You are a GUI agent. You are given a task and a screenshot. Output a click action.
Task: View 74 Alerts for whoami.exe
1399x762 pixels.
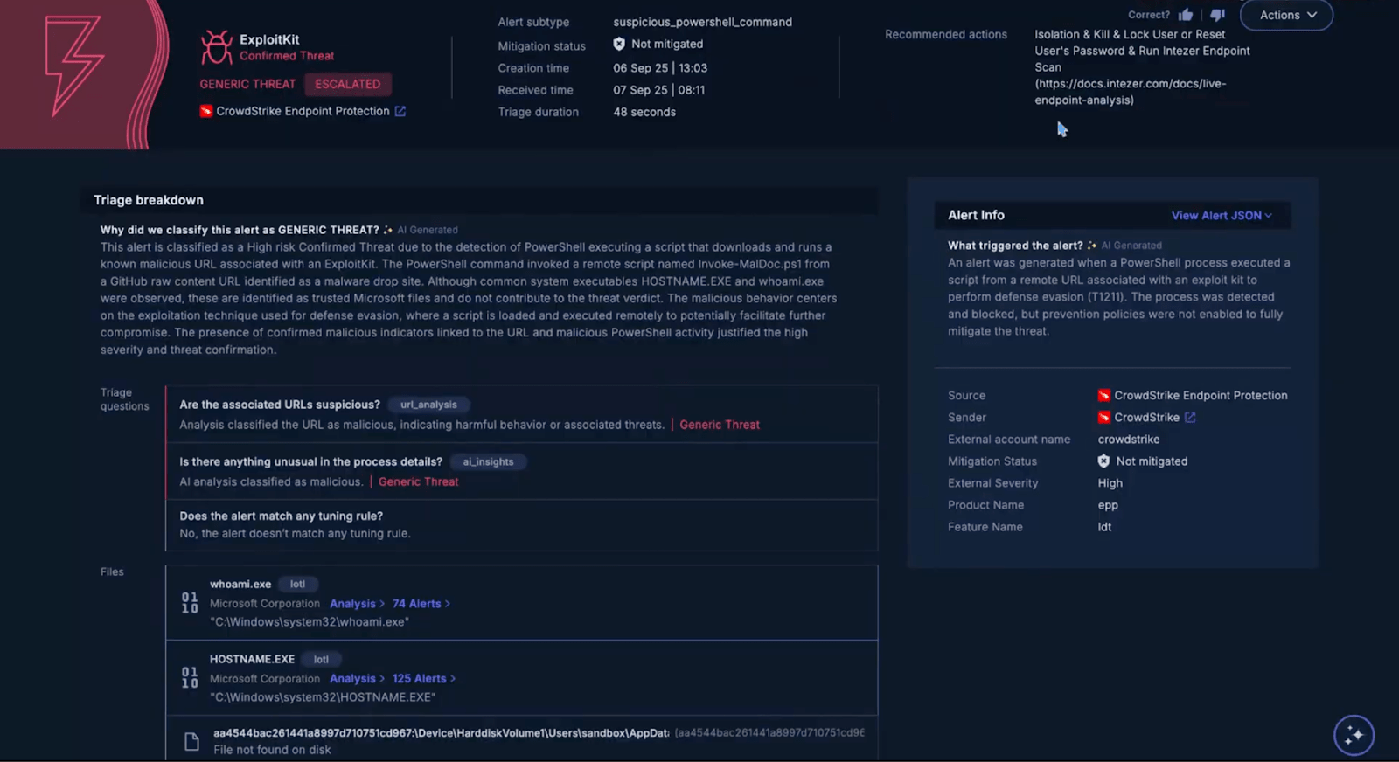coord(420,604)
